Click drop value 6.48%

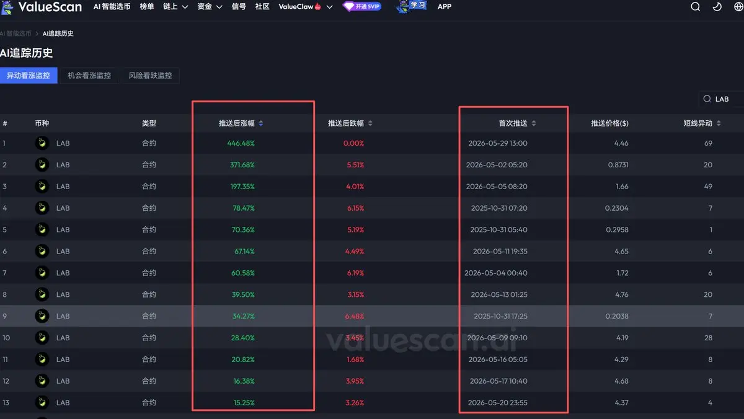pos(354,316)
